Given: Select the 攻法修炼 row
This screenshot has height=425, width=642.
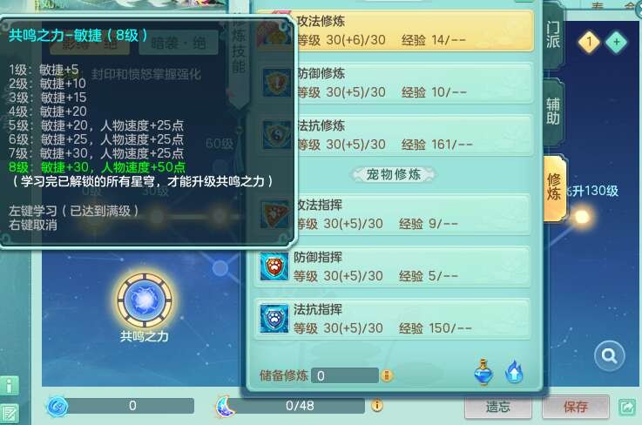Looking at the screenshot, I should coord(395,31).
